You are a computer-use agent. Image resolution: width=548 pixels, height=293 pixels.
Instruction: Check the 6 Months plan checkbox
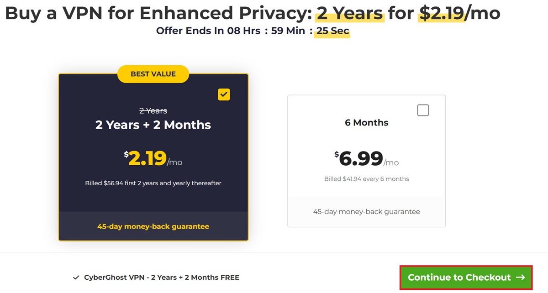pos(423,110)
